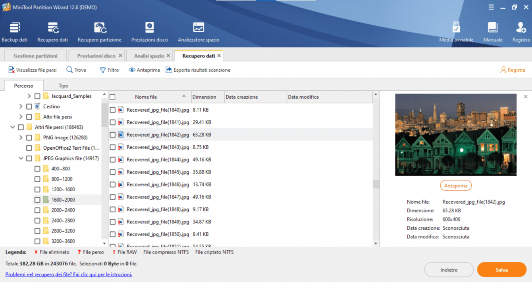Click file list scrollbar down arrow
The width and height of the screenshot is (532, 282).
coord(376,243)
